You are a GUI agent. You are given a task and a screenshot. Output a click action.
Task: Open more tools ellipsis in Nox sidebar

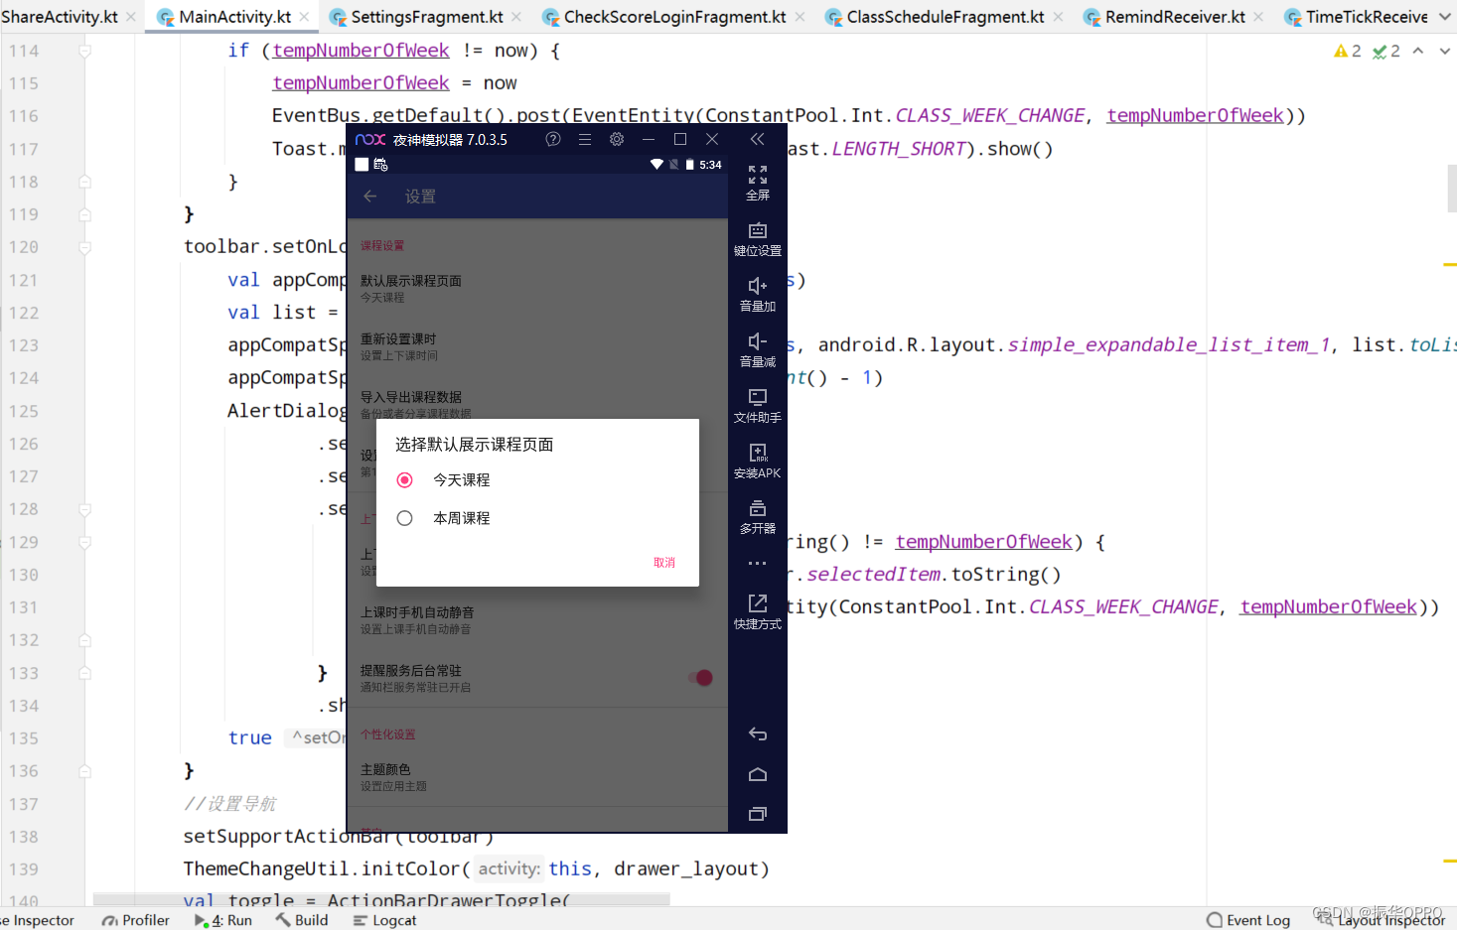(x=757, y=563)
